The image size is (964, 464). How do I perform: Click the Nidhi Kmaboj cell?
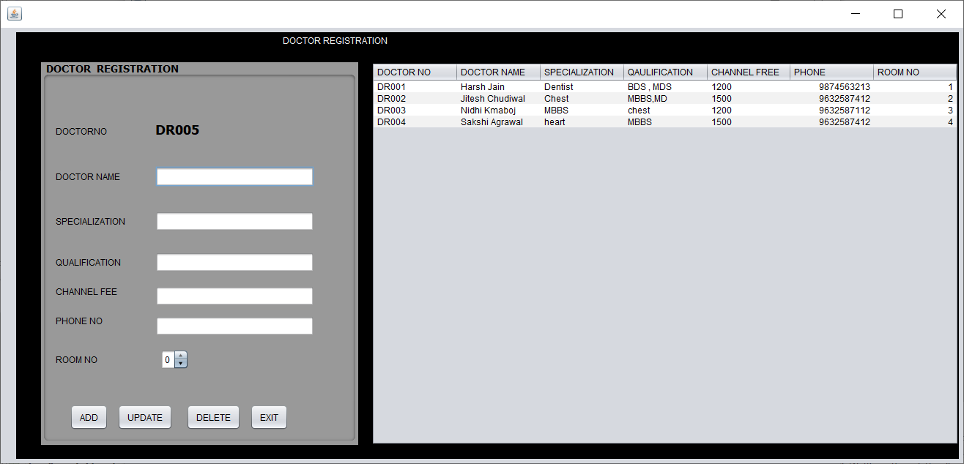click(498, 110)
